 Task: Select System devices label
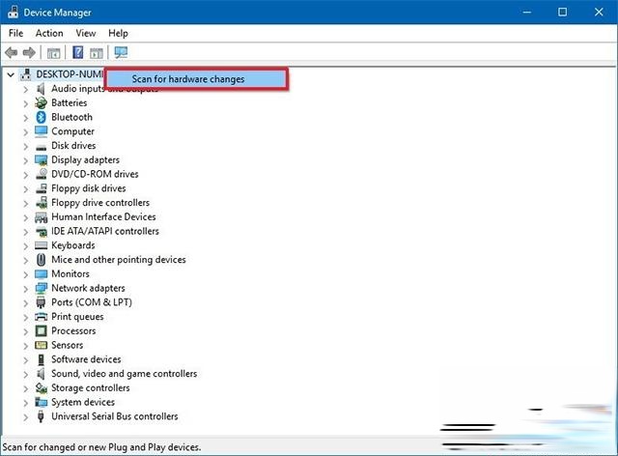(x=83, y=402)
